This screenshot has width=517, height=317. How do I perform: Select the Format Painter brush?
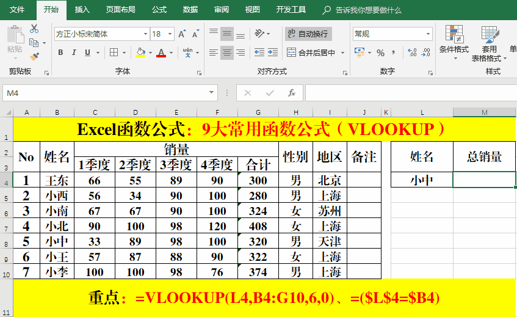[x=34, y=56]
